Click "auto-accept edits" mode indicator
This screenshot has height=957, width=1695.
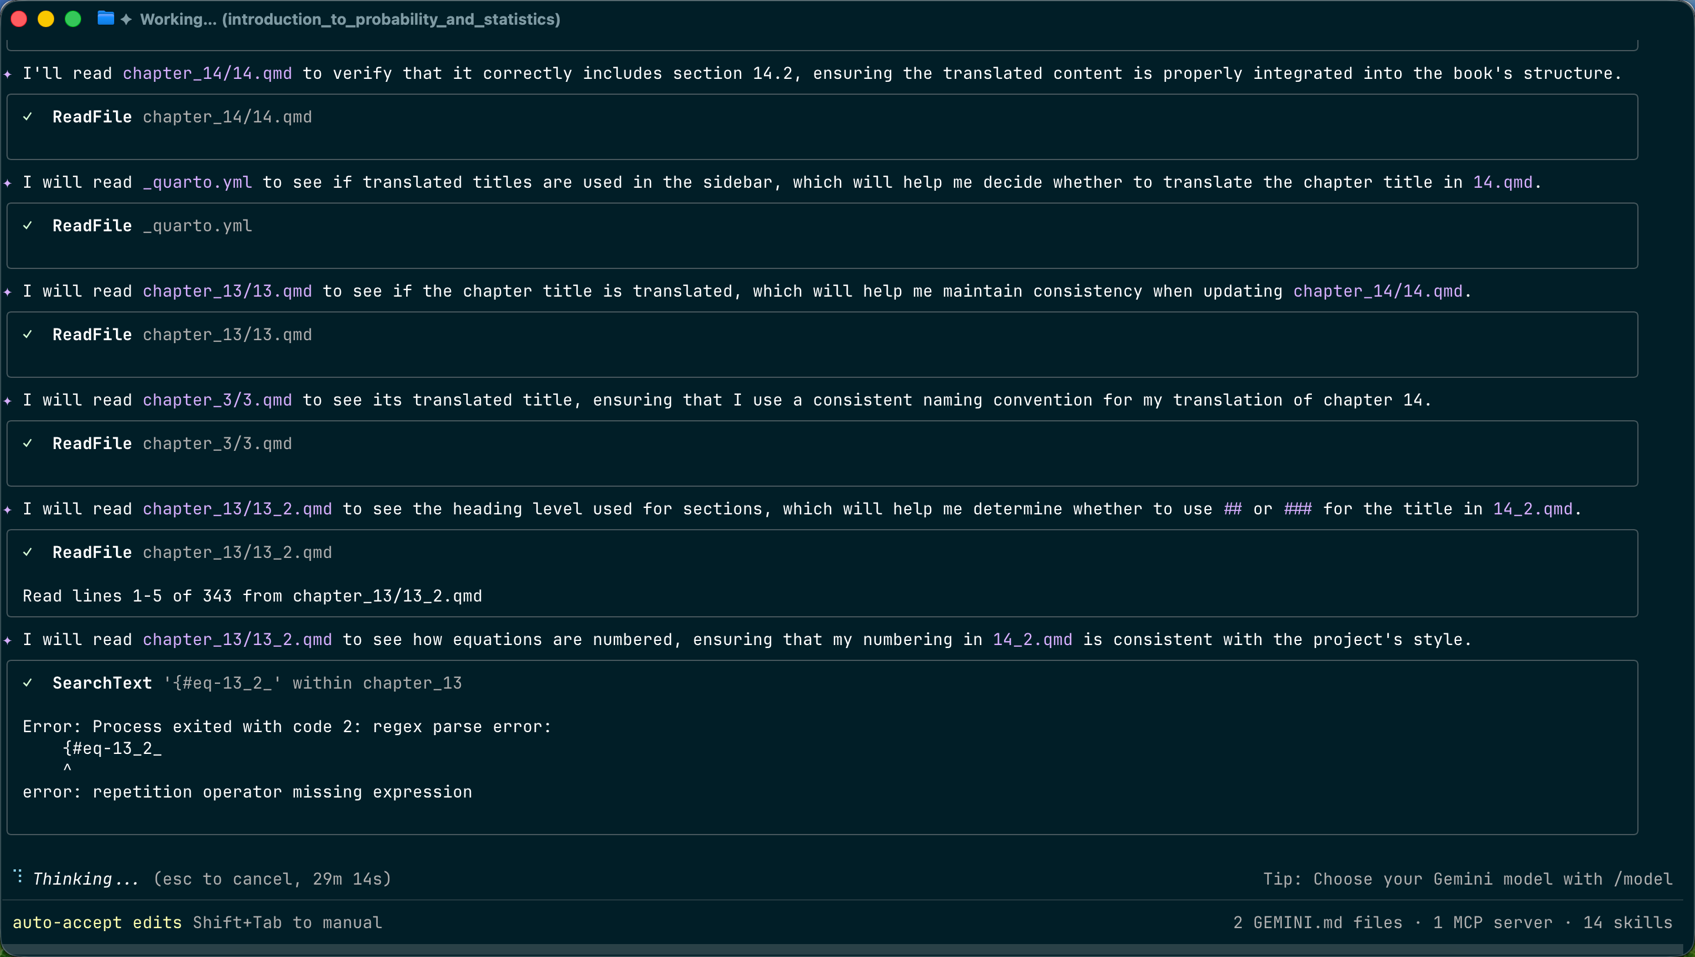click(97, 922)
